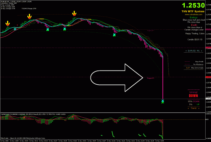
Task: Click the white current price tag on the price axis
Action: (208, 99)
